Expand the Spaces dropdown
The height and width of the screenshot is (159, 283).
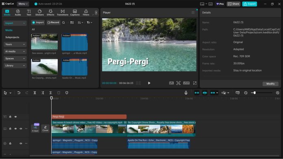(x=15, y=58)
